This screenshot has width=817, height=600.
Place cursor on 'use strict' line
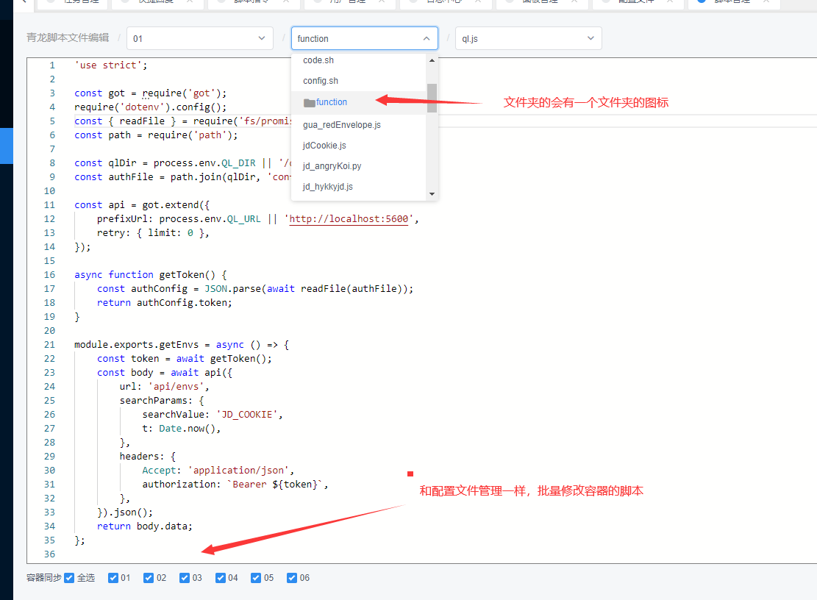coord(111,65)
